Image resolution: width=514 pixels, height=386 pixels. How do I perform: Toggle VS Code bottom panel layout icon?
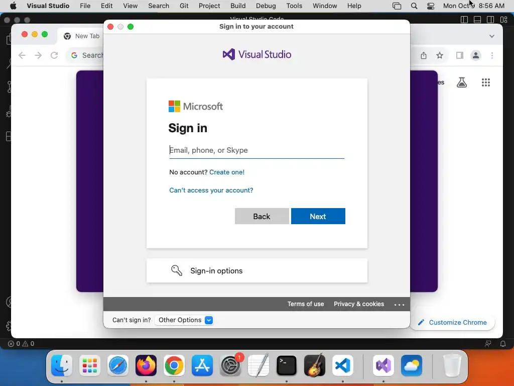click(x=477, y=20)
